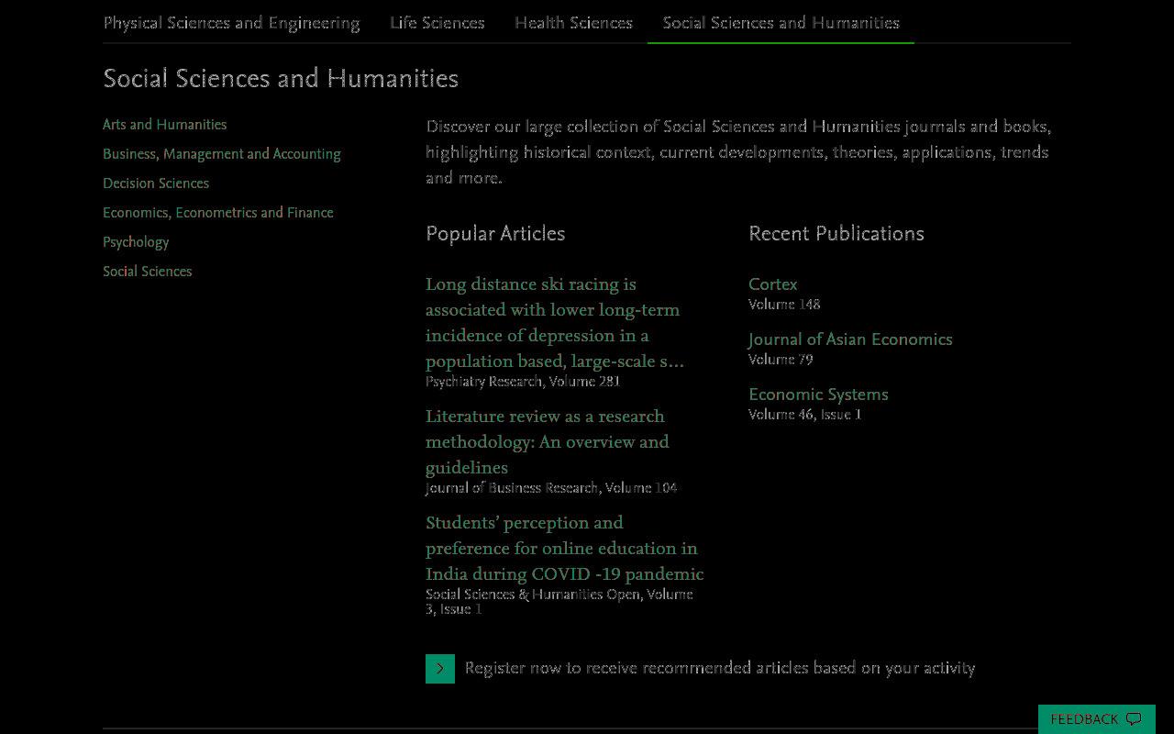Image resolution: width=1174 pixels, height=734 pixels.
Task: Open the Physical Sciences and Engineering tab
Action: (x=231, y=23)
